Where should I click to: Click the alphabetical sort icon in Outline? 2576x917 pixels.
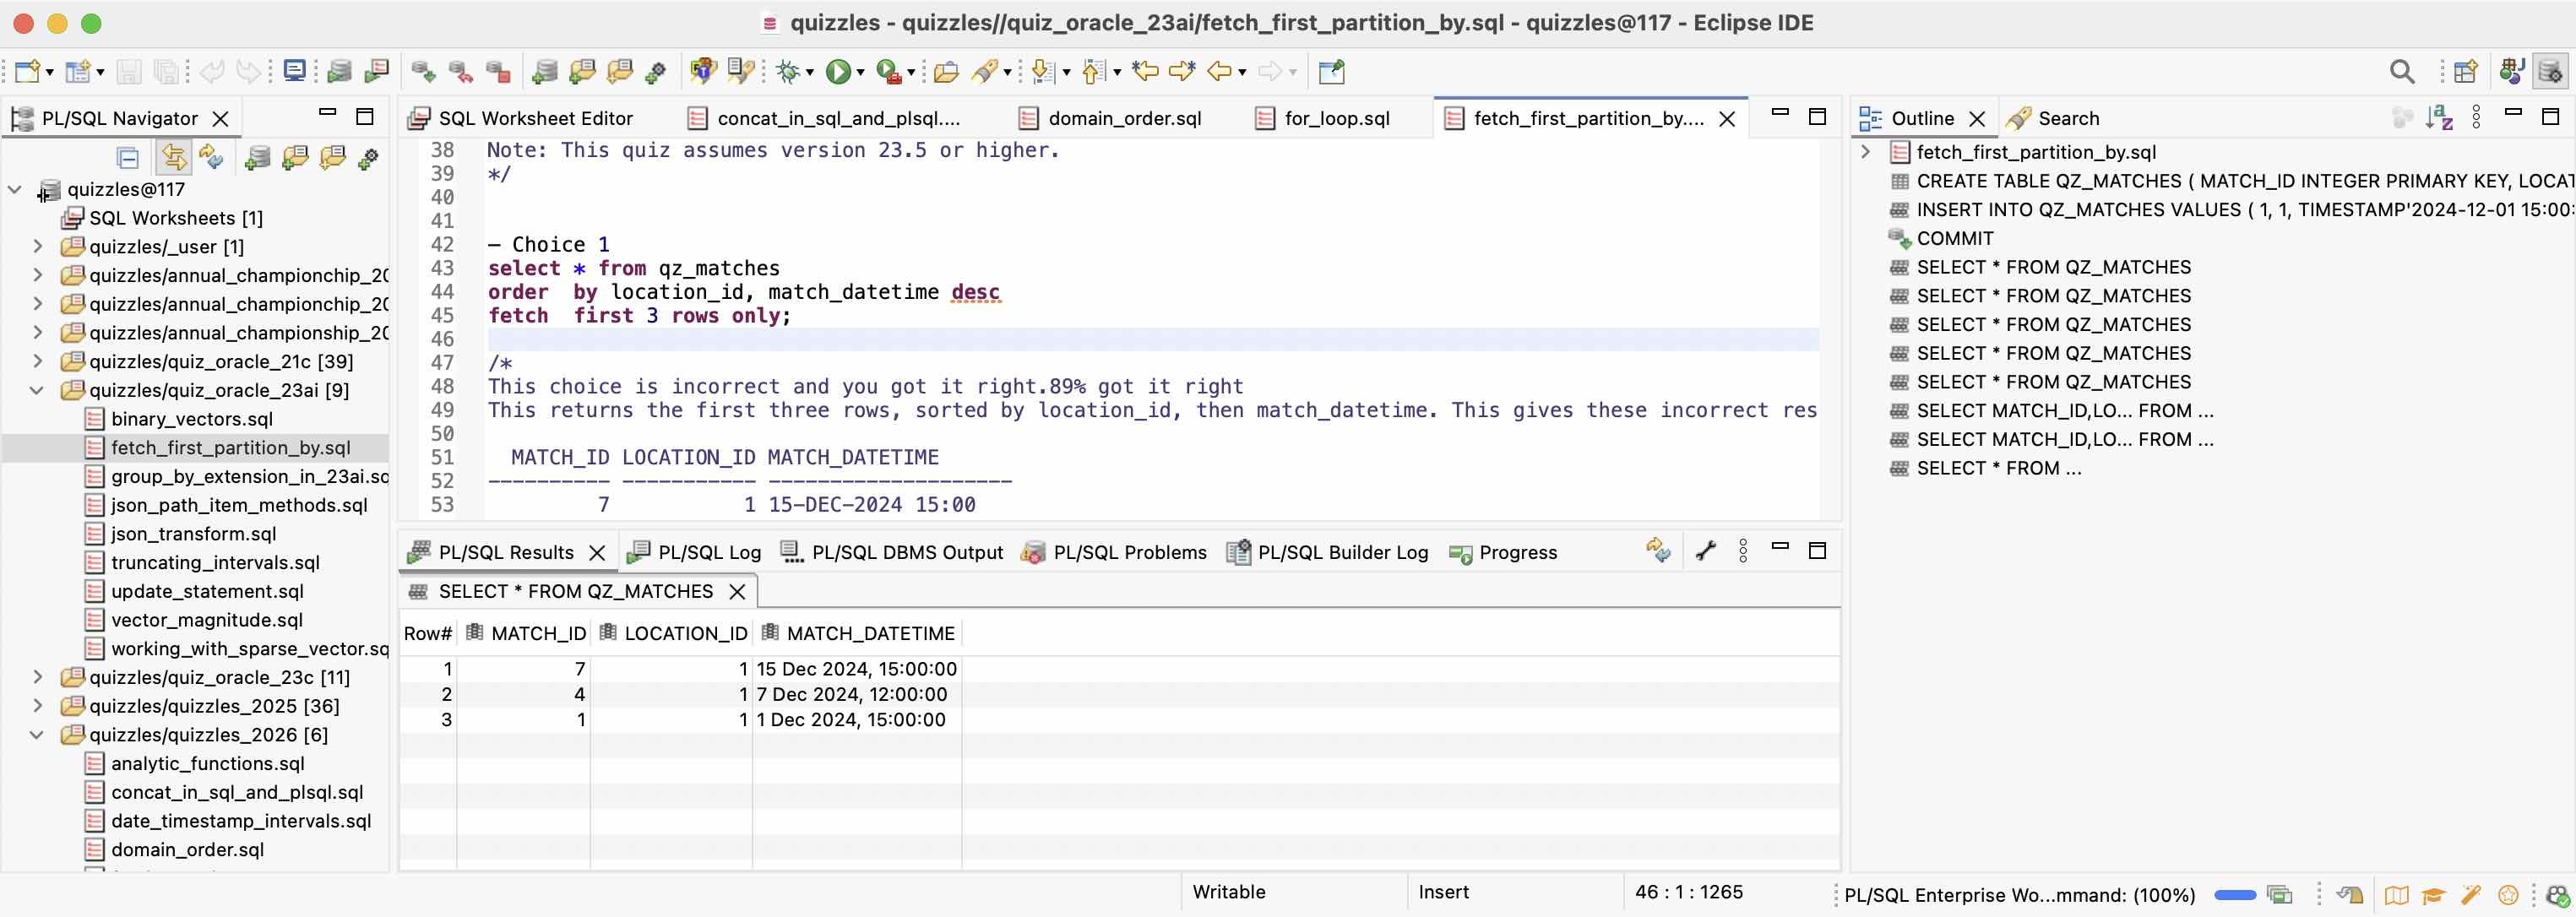[2440, 118]
